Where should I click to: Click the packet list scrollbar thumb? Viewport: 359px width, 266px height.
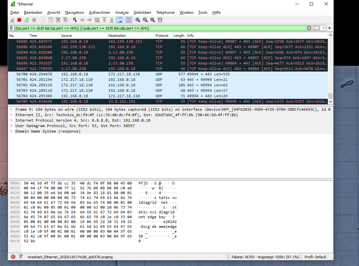[x=330, y=96]
